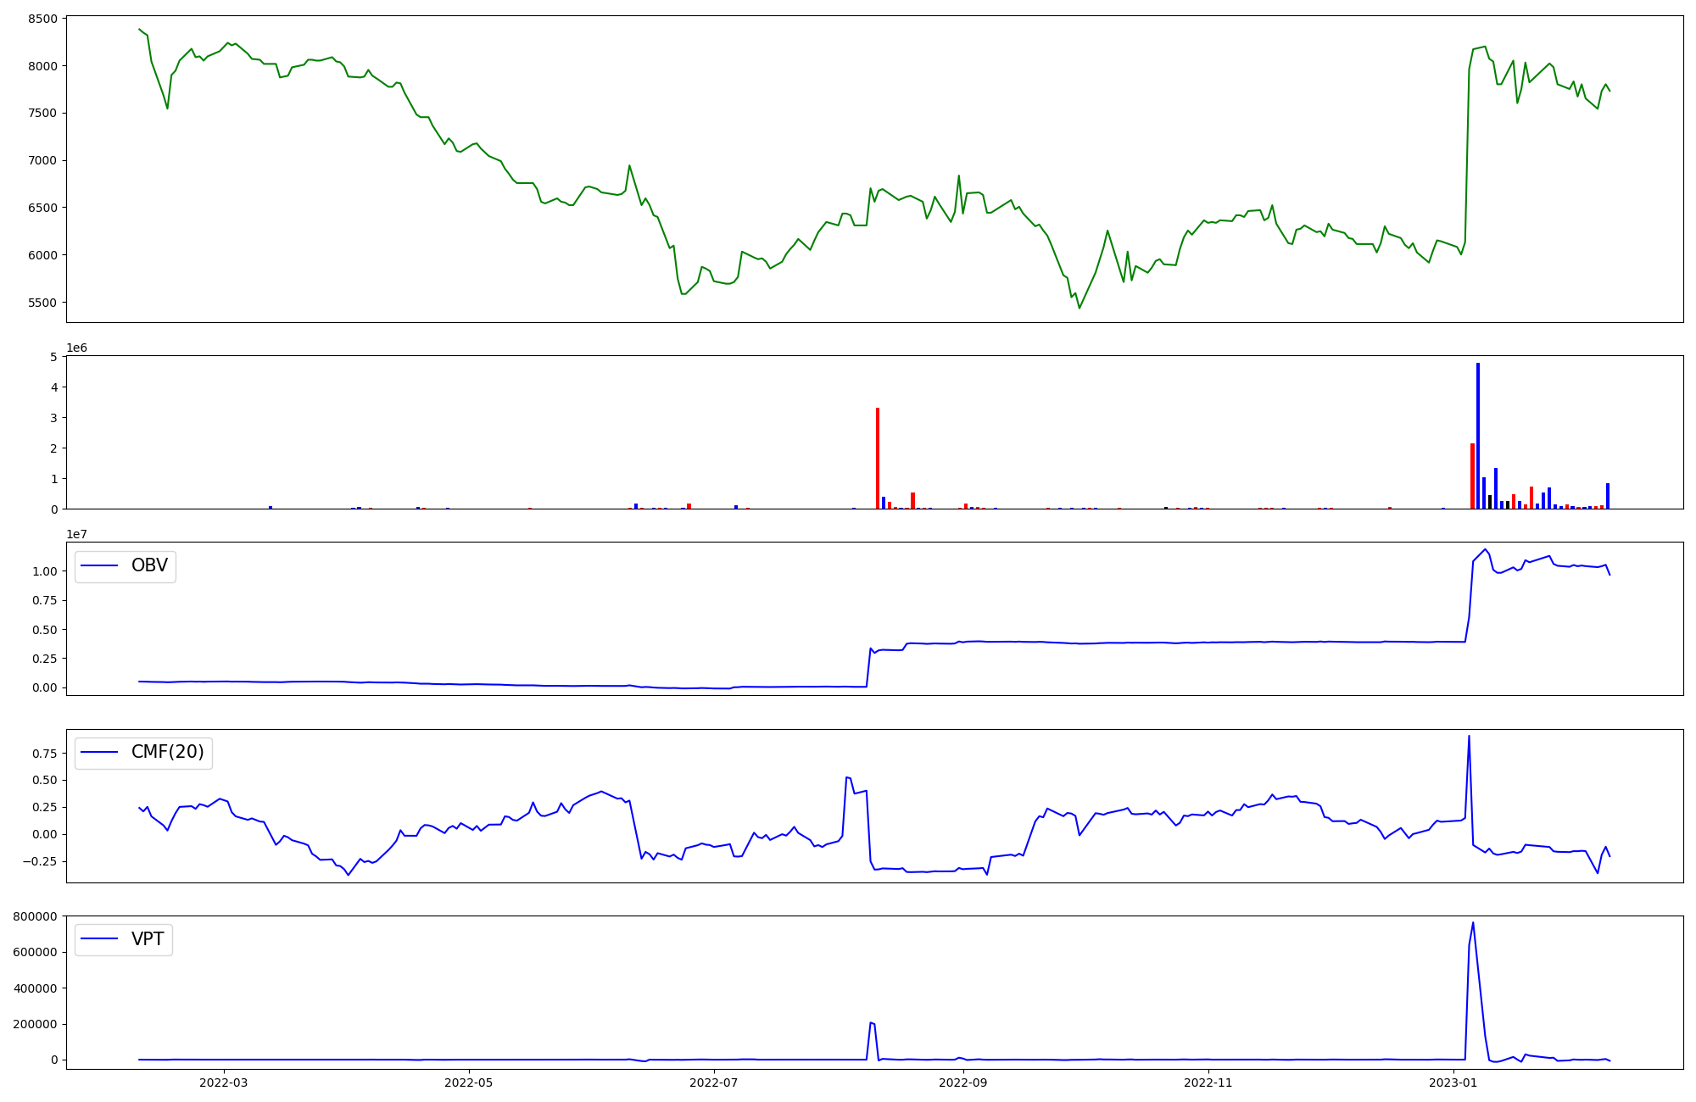
Task: Click the 2023-01 date tick label
Action: pyautogui.click(x=1453, y=1083)
